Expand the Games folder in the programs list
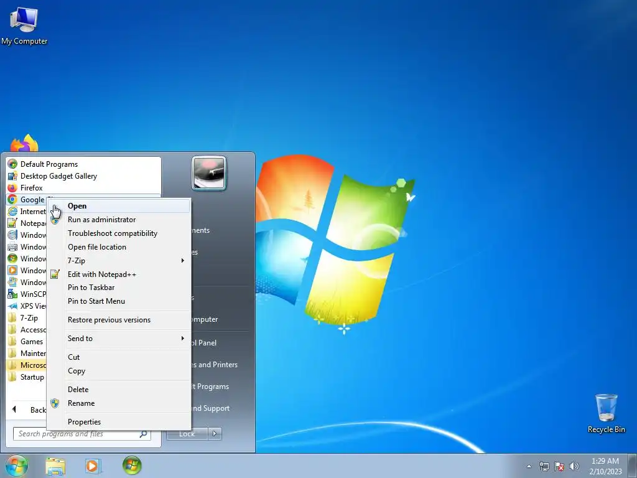 [x=26, y=342]
